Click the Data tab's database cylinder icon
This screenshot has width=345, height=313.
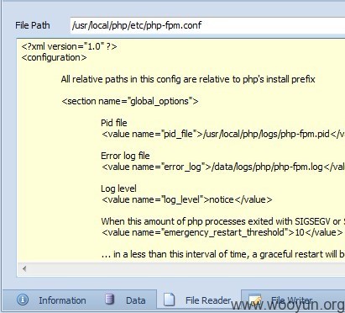109,300
